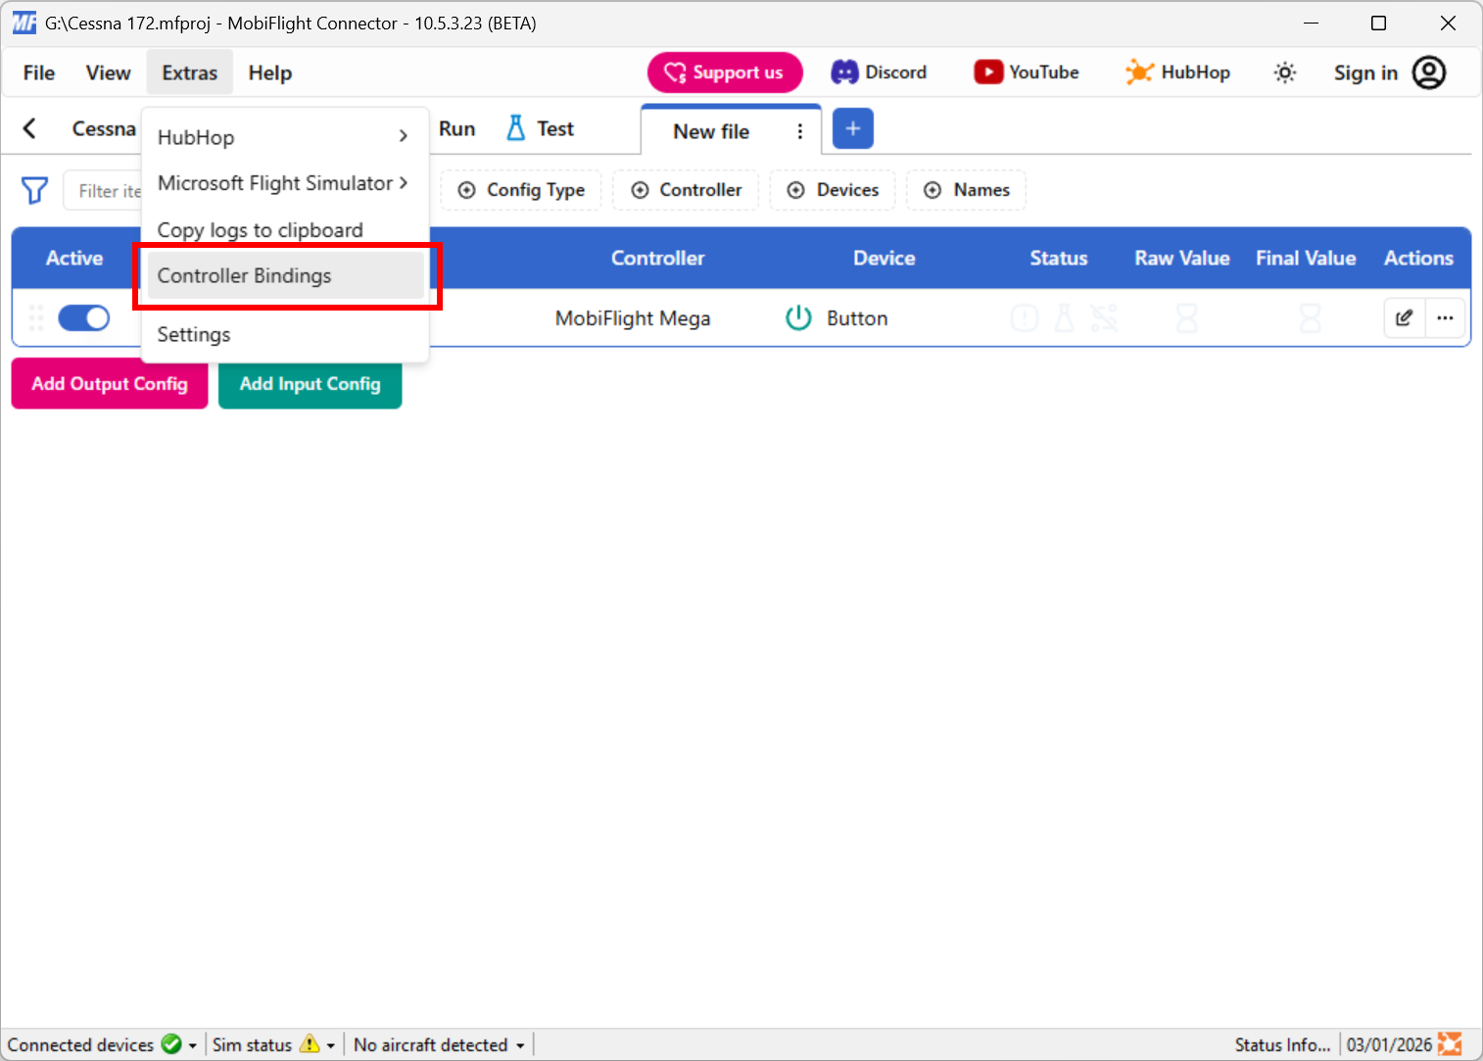Click the filter funnel icon

[34, 190]
